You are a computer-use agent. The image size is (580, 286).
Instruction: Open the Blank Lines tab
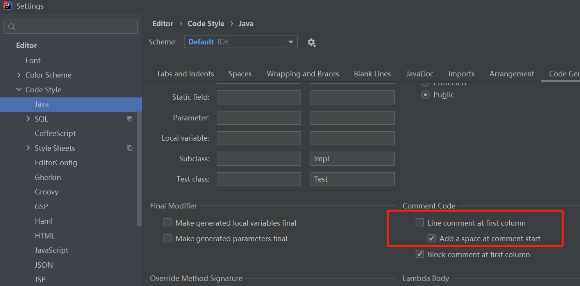(372, 74)
